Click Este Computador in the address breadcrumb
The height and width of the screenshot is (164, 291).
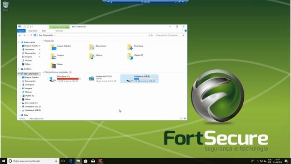46,35
